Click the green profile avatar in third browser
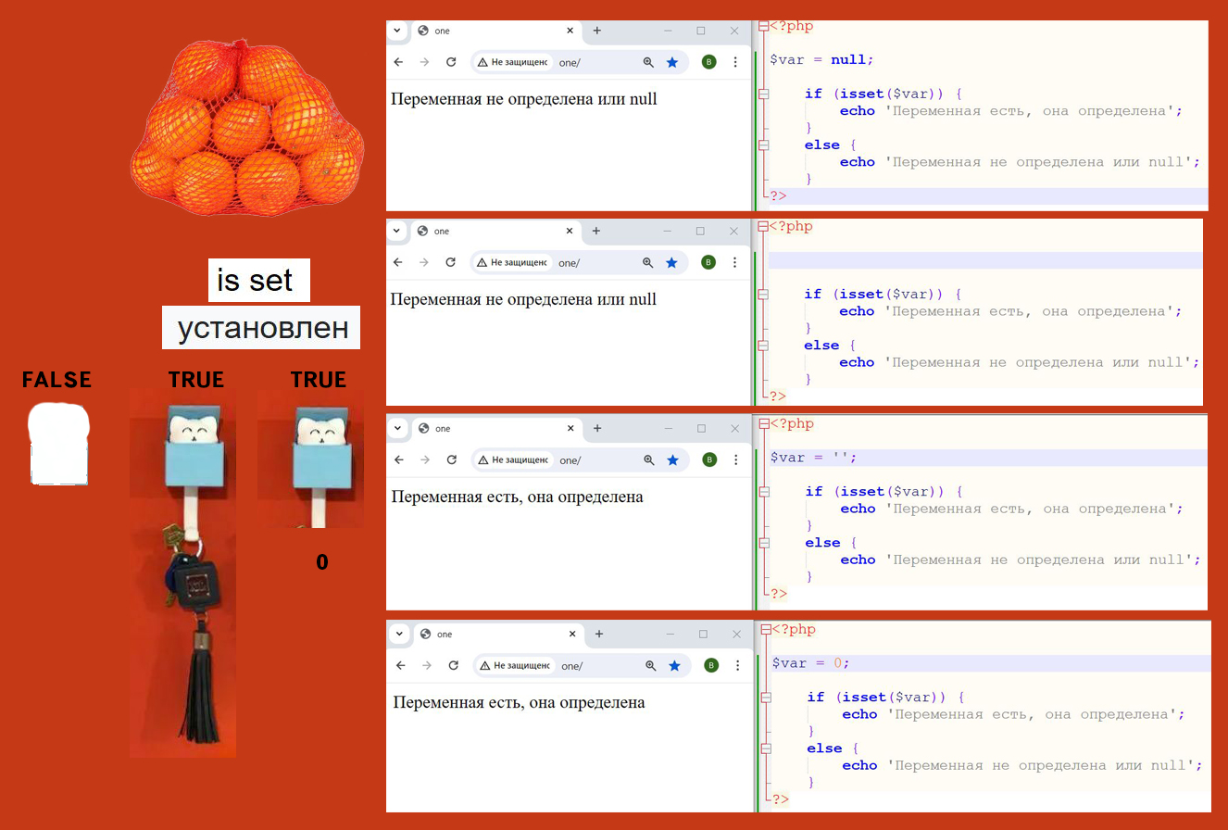The height and width of the screenshot is (830, 1228). [x=709, y=459]
